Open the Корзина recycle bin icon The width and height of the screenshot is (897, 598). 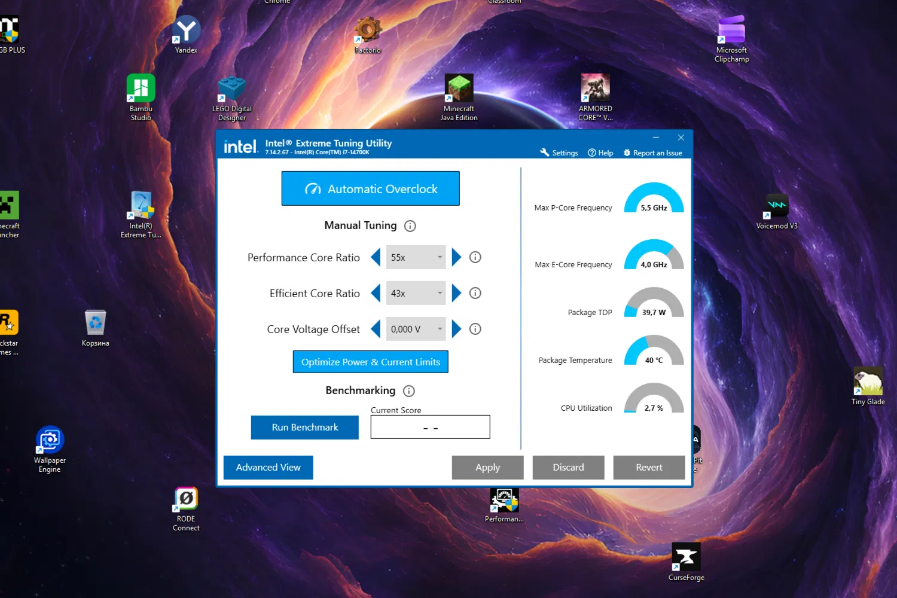coord(96,328)
